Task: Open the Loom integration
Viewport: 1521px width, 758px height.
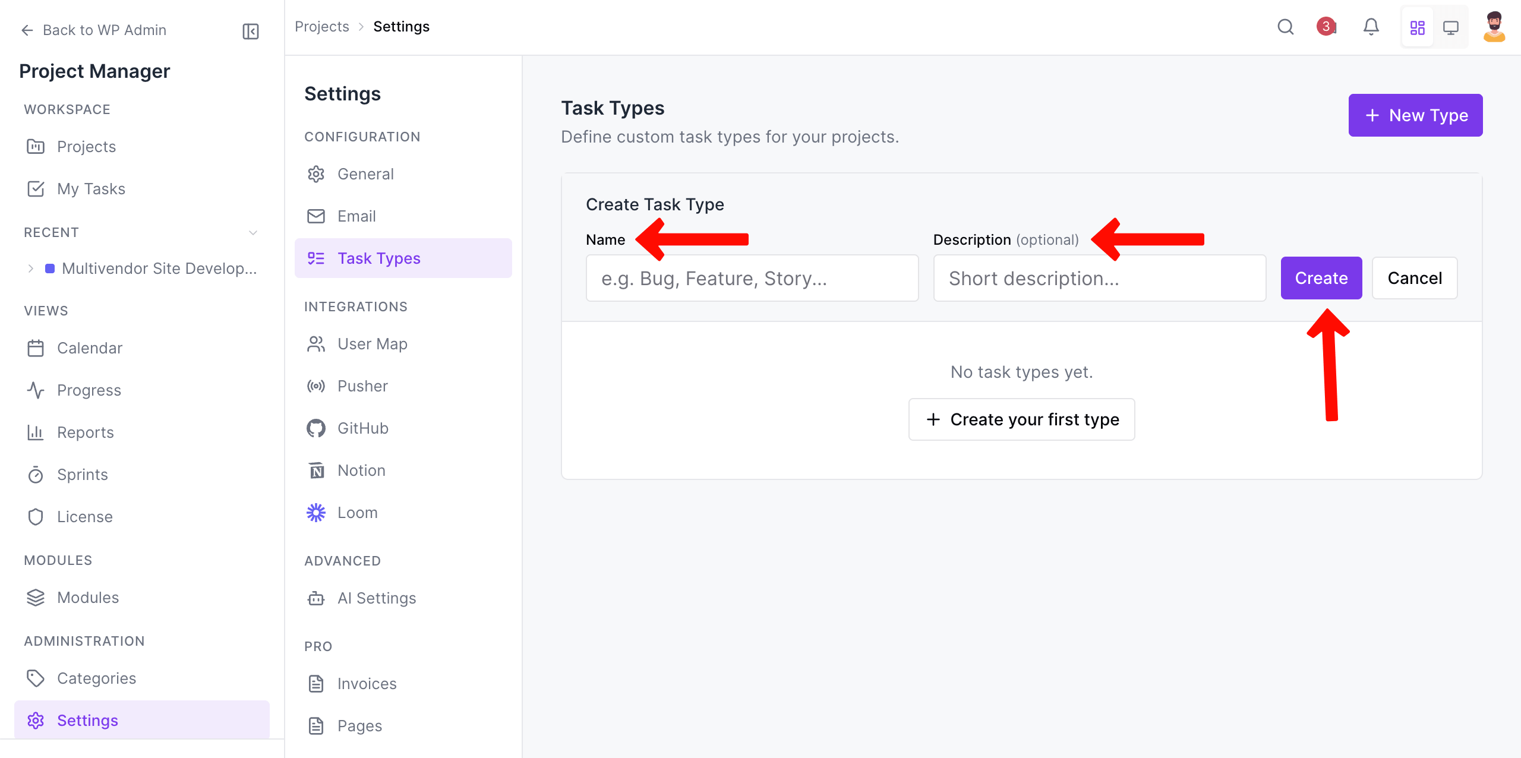Action: pyautogui.click(x=357, y=512)
